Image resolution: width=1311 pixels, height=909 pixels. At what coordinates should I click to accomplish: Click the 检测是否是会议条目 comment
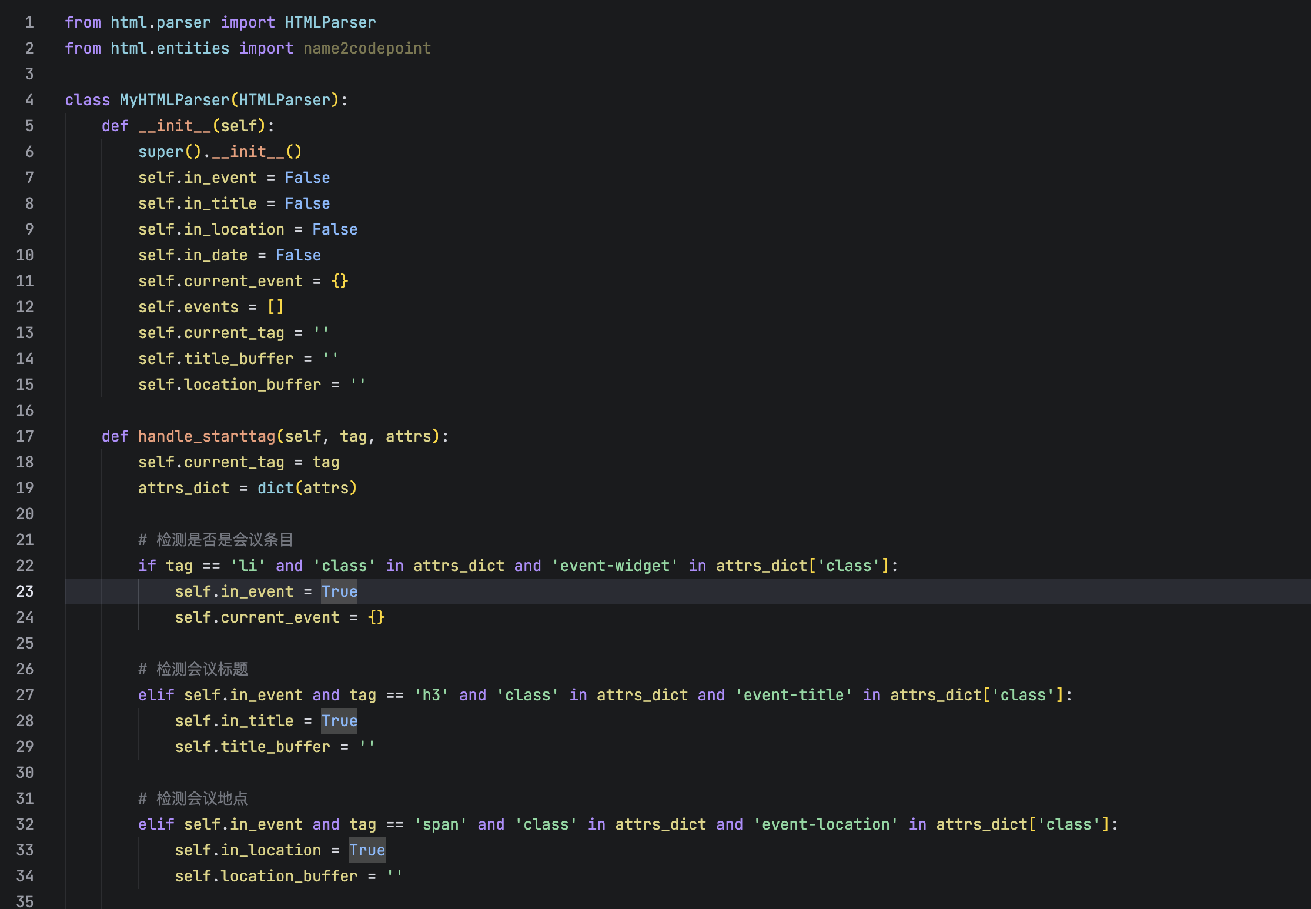216,539
